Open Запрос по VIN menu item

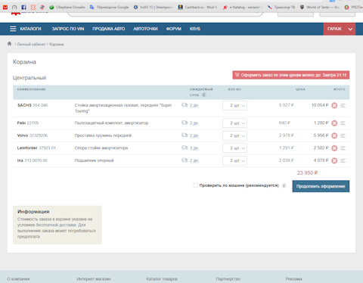68,29
